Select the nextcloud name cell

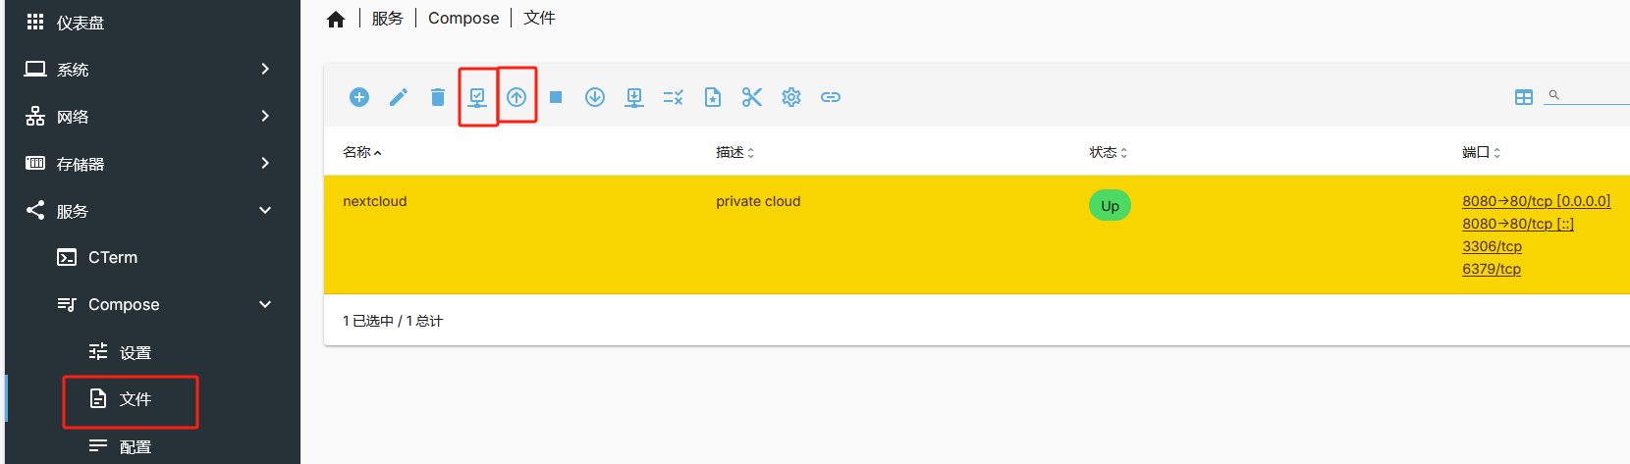point(375,201)
